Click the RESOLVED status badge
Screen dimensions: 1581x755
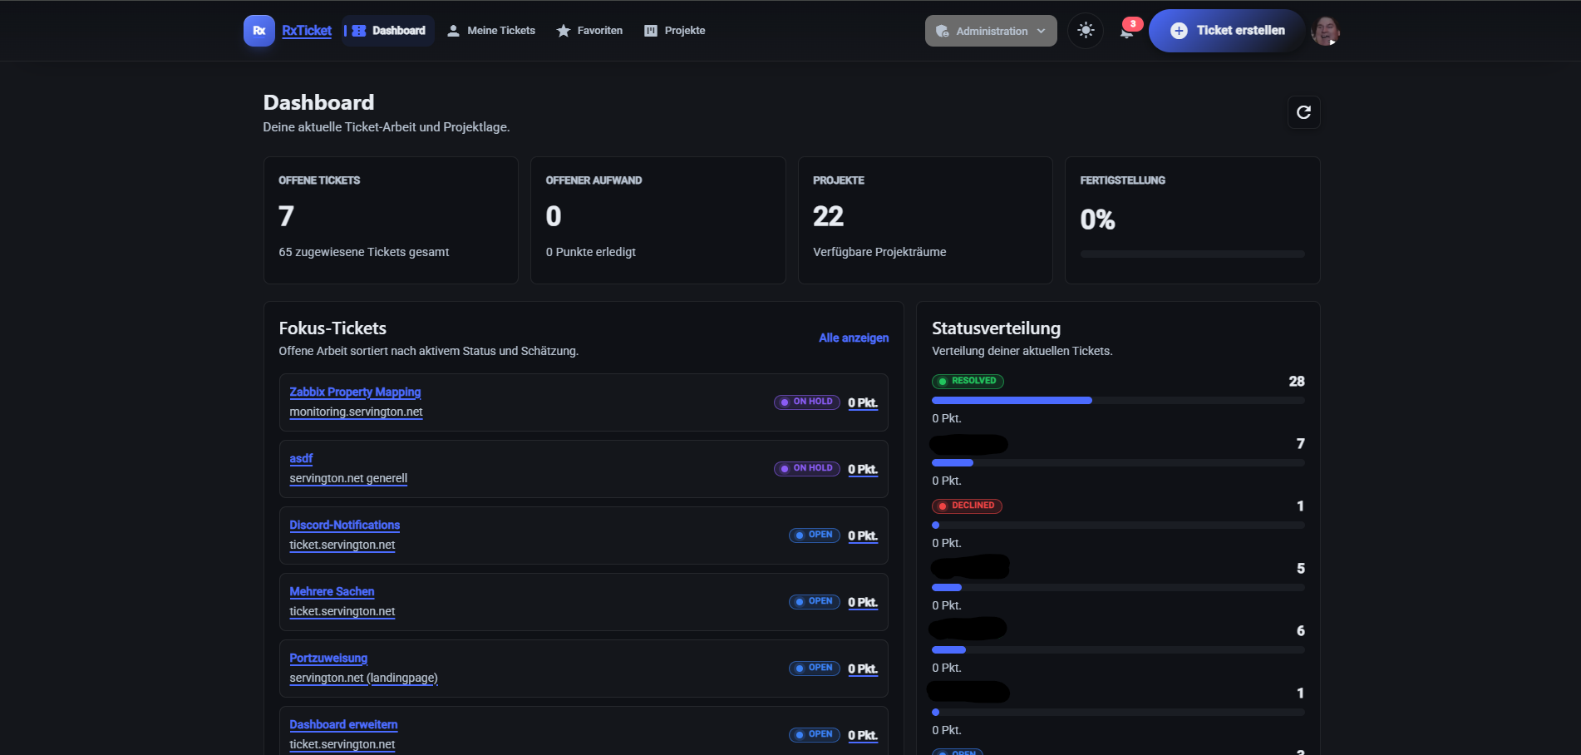pos(968,381)
